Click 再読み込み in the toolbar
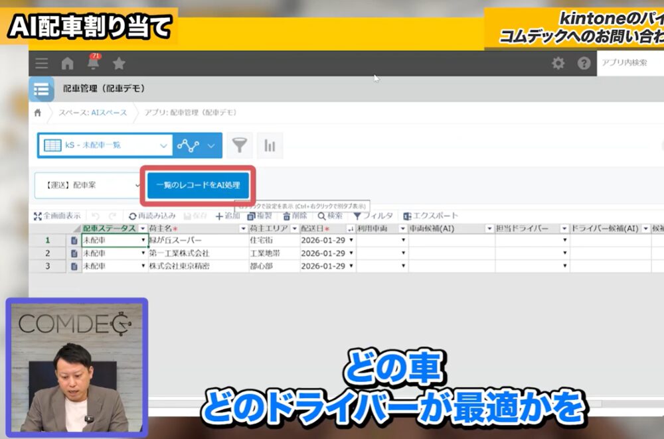This screenshot has width=664, height=439. (152, 216)
